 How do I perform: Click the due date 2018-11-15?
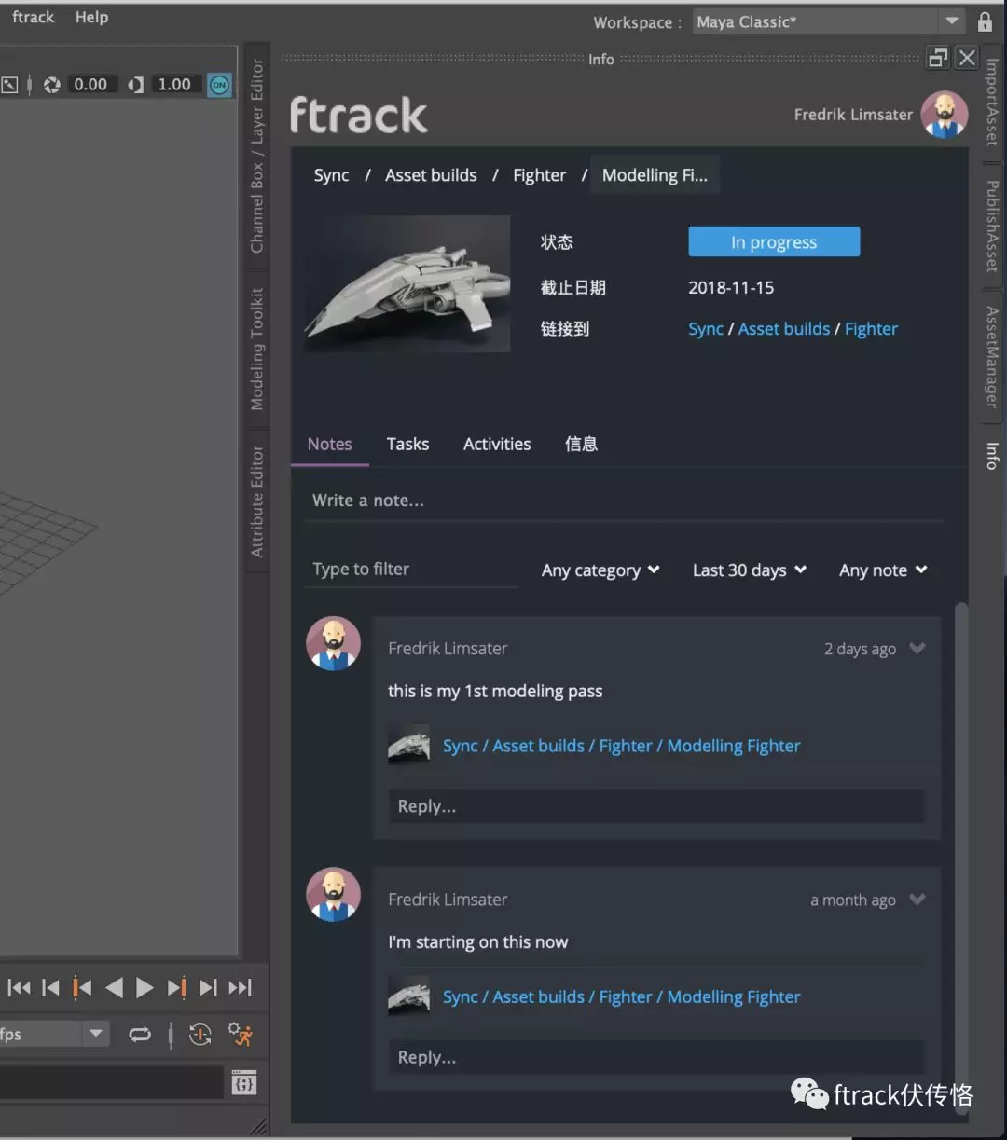point(731,287)
